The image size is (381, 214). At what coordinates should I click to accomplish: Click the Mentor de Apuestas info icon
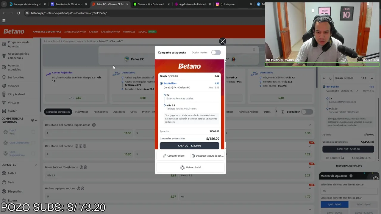click(351, 176)
